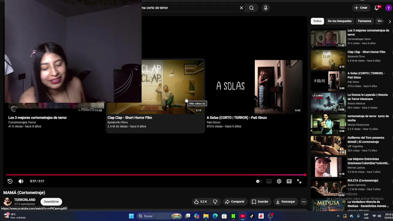Save the video with the Guardar button
This screenshot has width=393, height=221.
pos(260,202)
